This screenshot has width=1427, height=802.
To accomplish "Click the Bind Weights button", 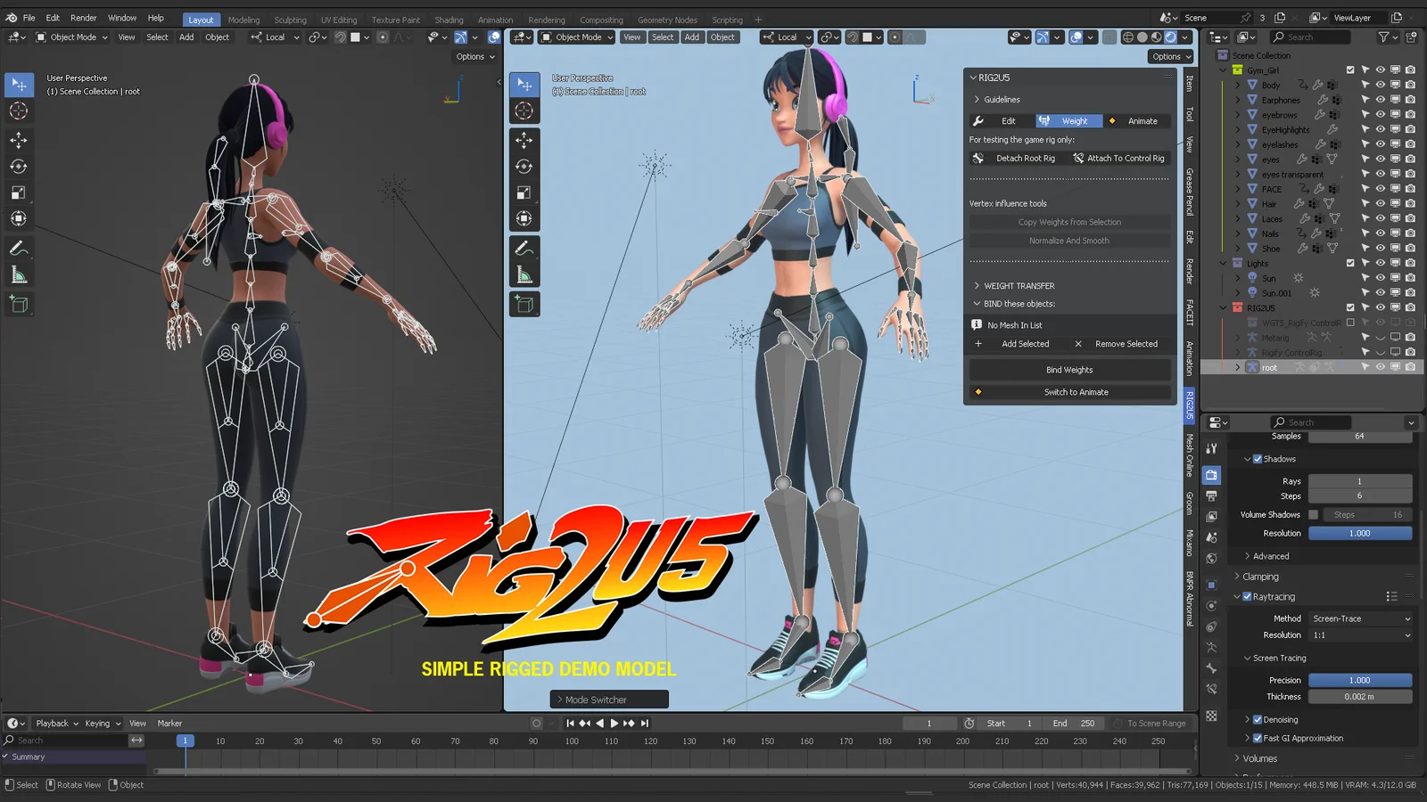I will (x=1068, y=369).
